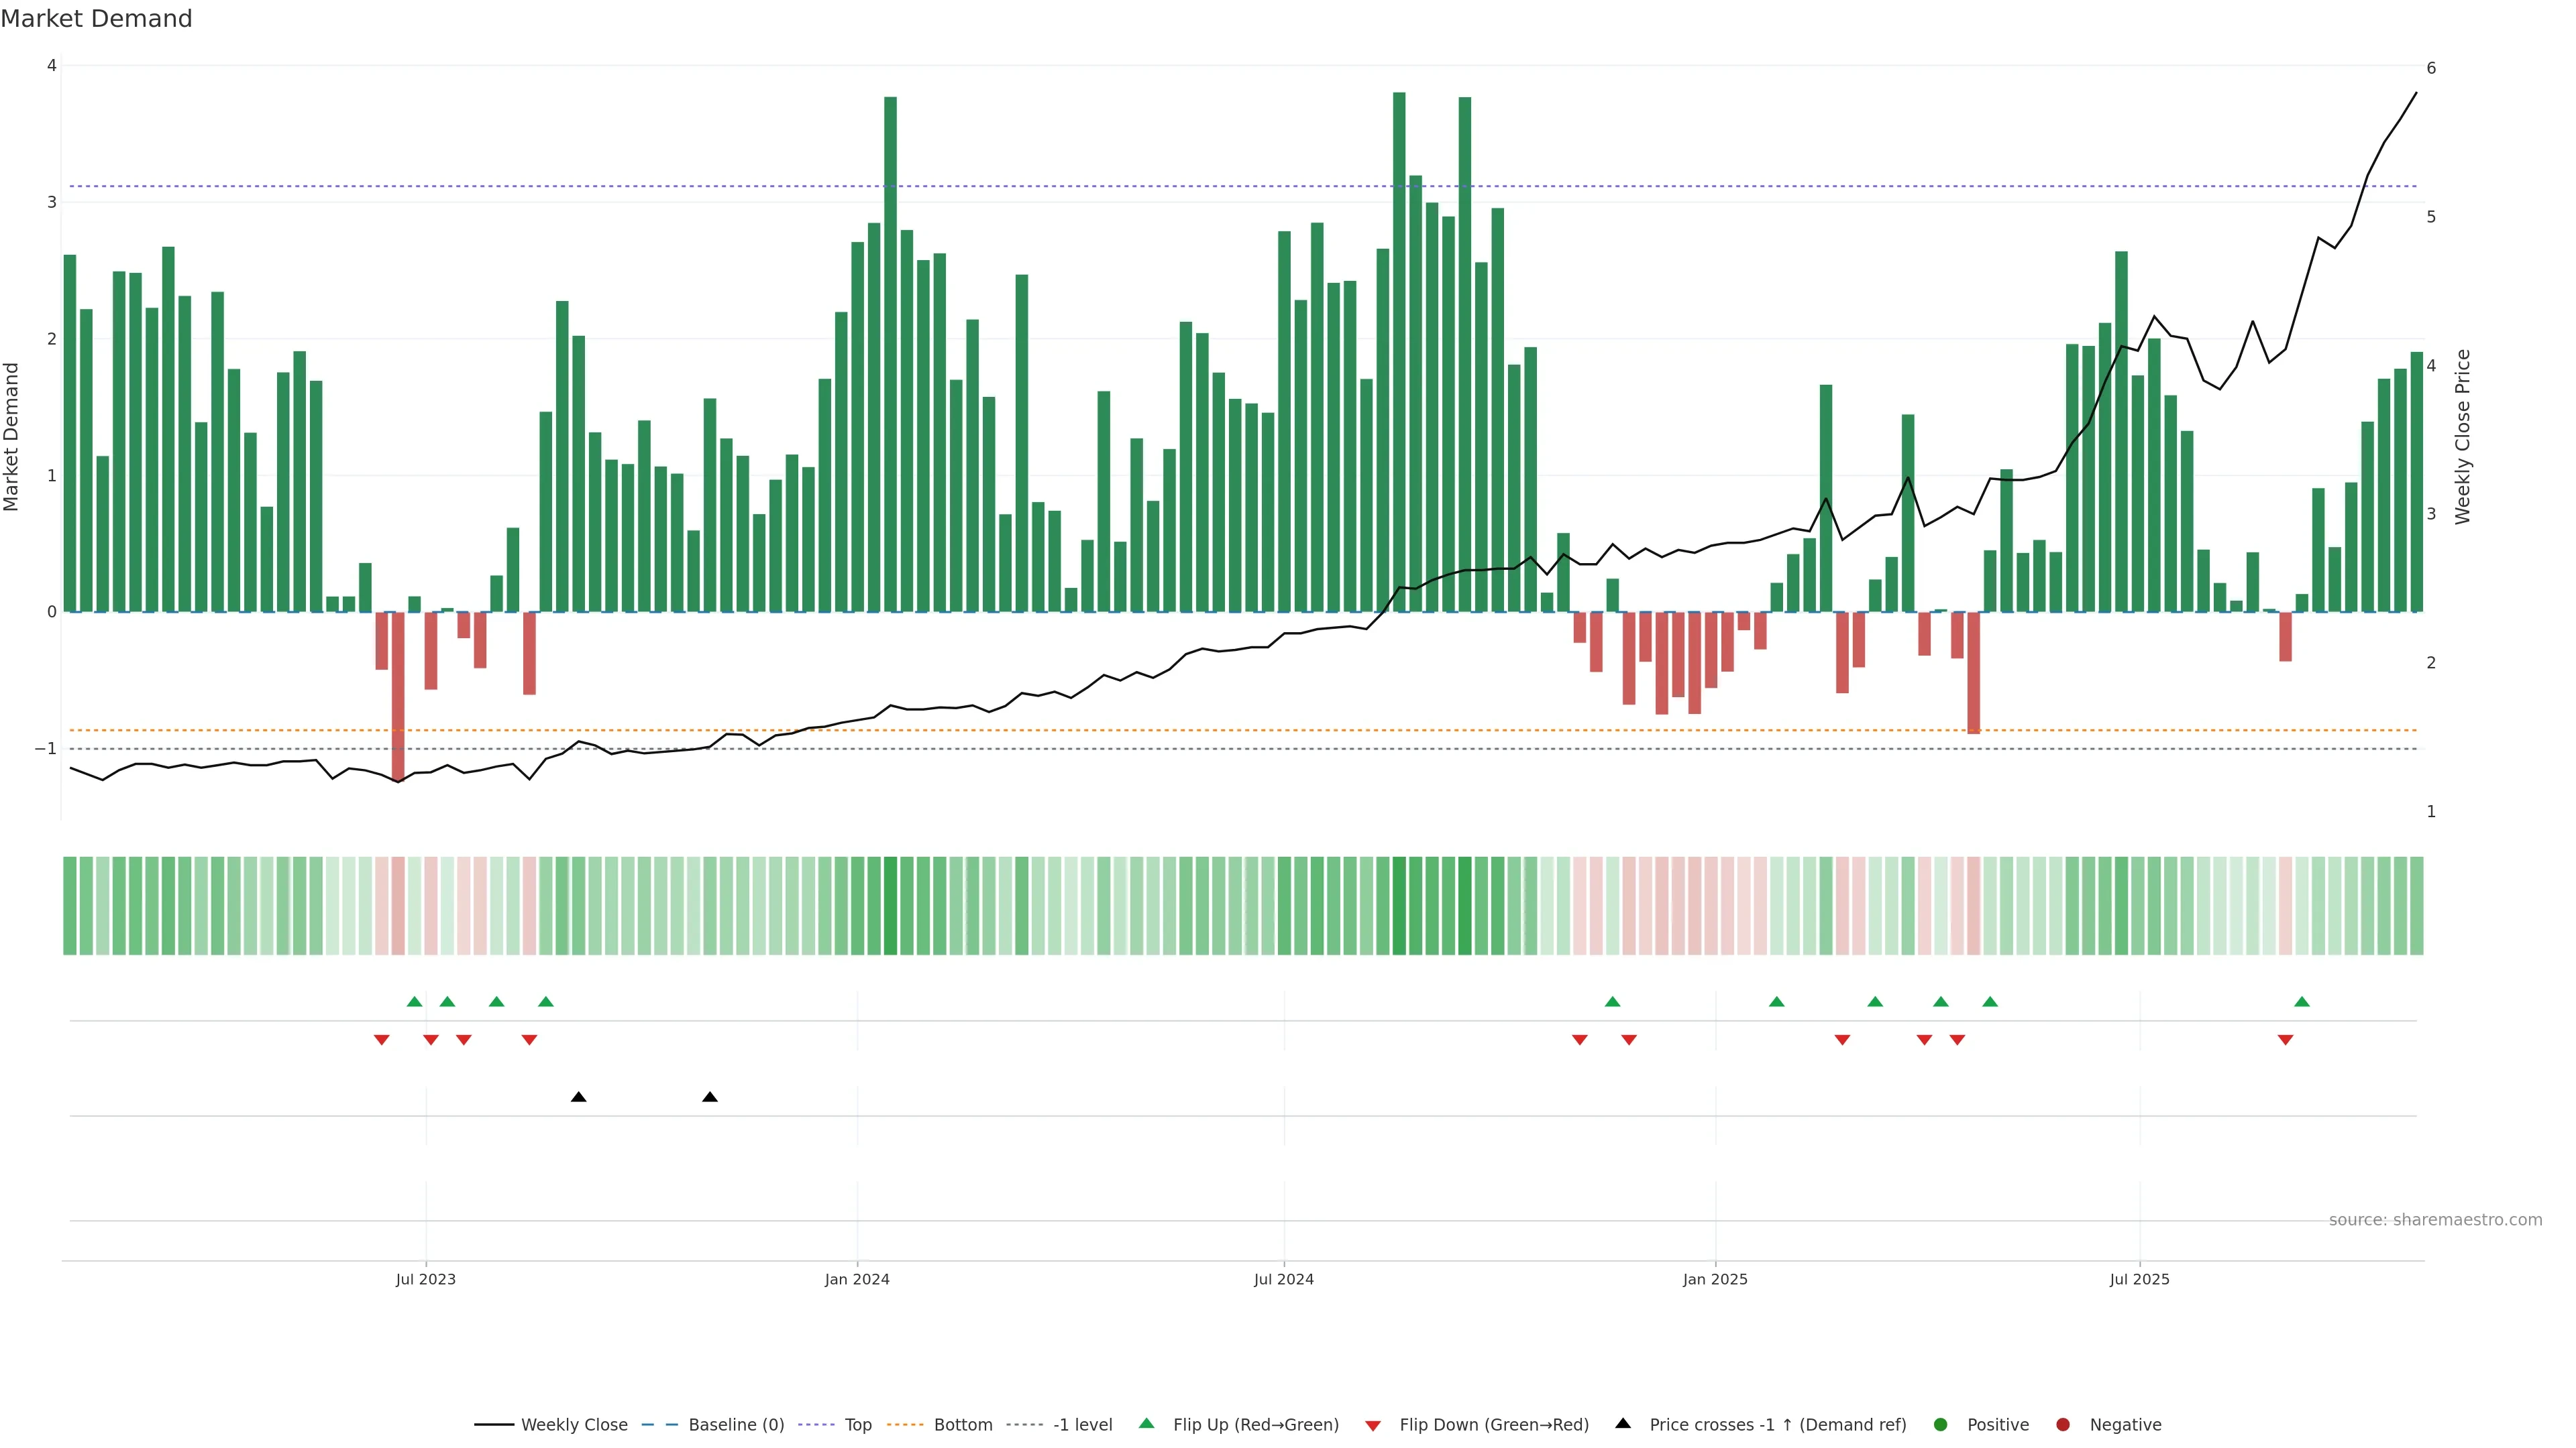2576x1448 pixels.
Task: Click the second black price-cross triangle marker
Action: [710, 1097]
